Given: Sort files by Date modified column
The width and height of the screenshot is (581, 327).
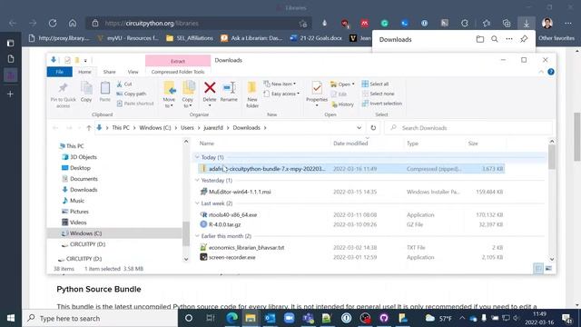Looking at the screenshot, I should [350, 144].
